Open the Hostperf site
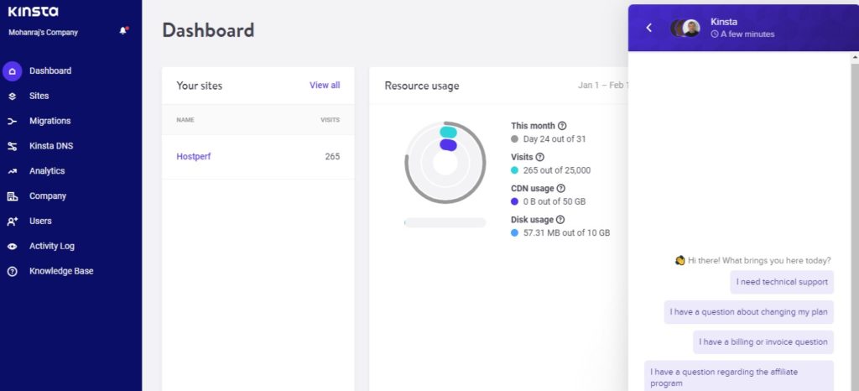The width and height of the screenshot is (859, 391). point(194,157)
